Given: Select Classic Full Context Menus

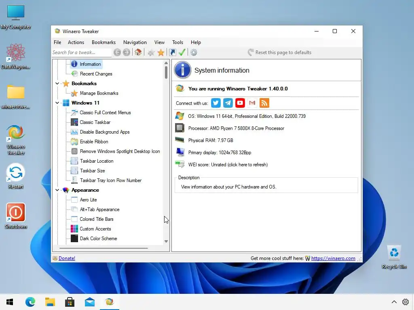Looking at the screenshot, I should pyautogui.click(x=105, y=113).
